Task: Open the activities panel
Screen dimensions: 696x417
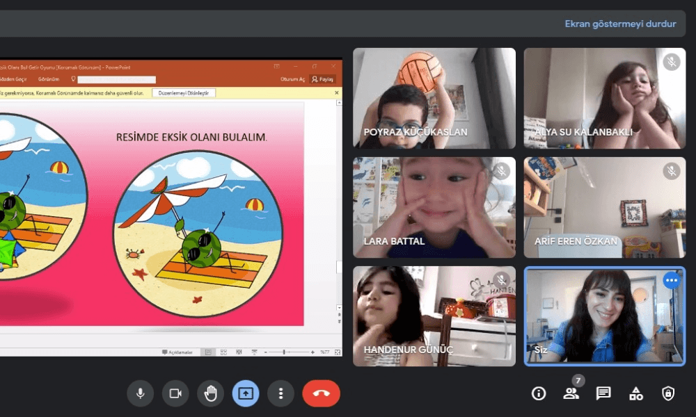Action: (x=635, y=393)
